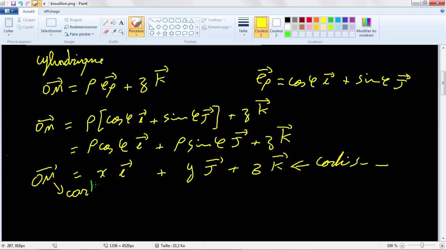Viewport: 446px width, 250px height.
Task: Choose the rounded rectangle shape
Action: click(178, 21)
